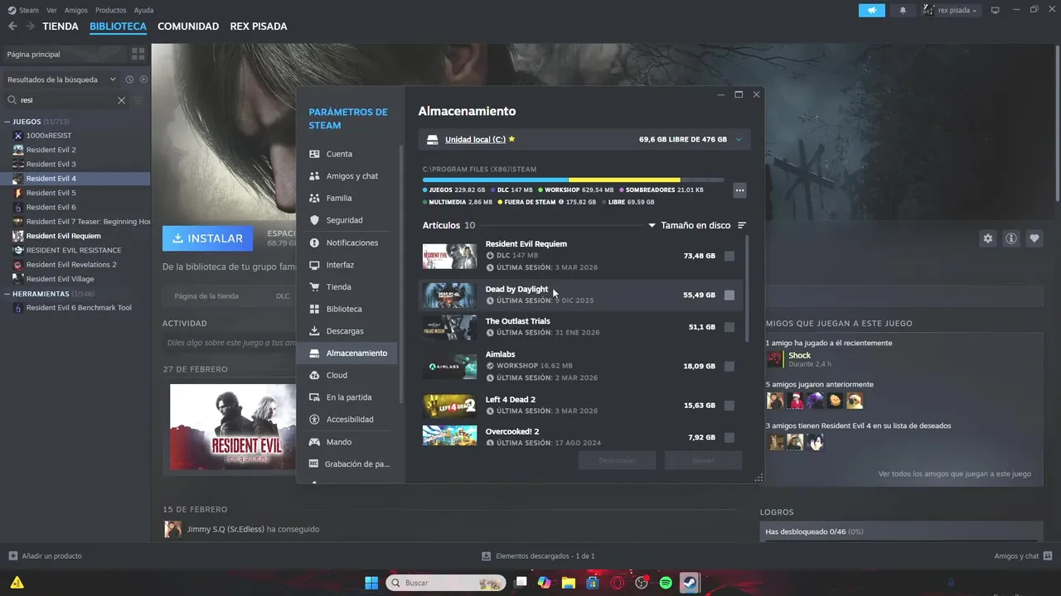Click Añadir un producto
This screenshot has height=596, width=1061.
pyautogui.click(x=46, y=555)
